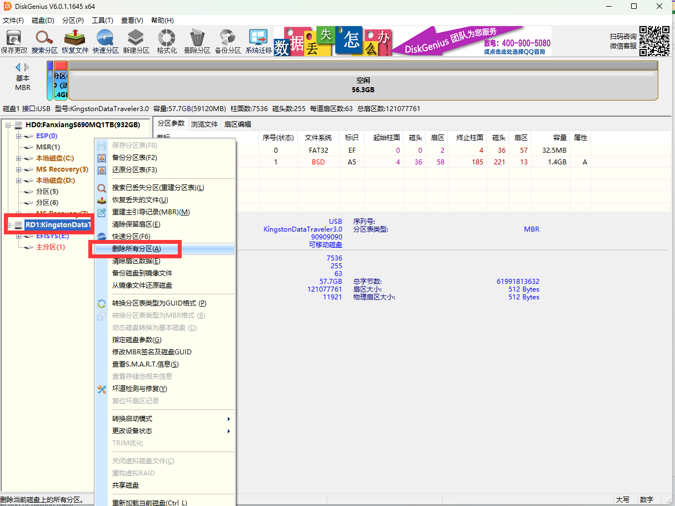
Task: Click the HD0 disk drive icon in tree
Action: click(x=18, y=125)
